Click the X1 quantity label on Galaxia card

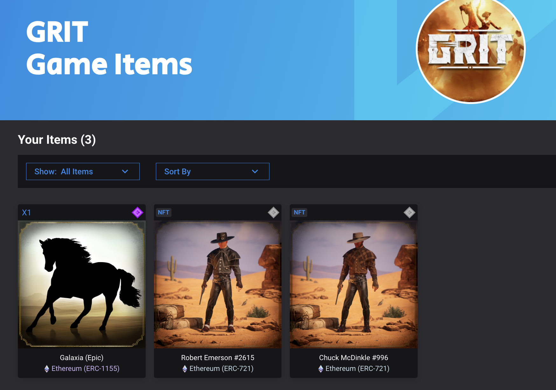pos(26,212)
